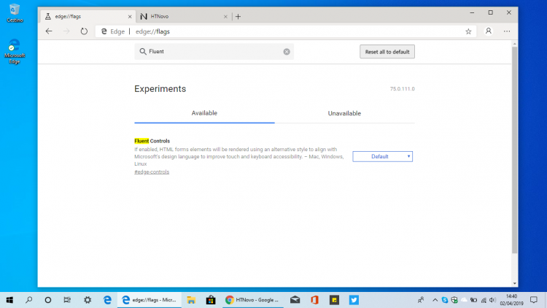Show hidden system tray icons

[x=435, y=300]
